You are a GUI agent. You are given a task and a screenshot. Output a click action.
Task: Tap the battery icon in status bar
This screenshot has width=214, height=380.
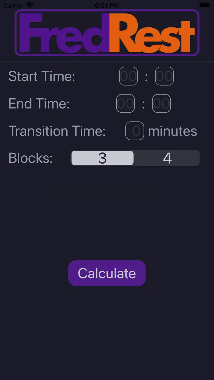[204, 5]
